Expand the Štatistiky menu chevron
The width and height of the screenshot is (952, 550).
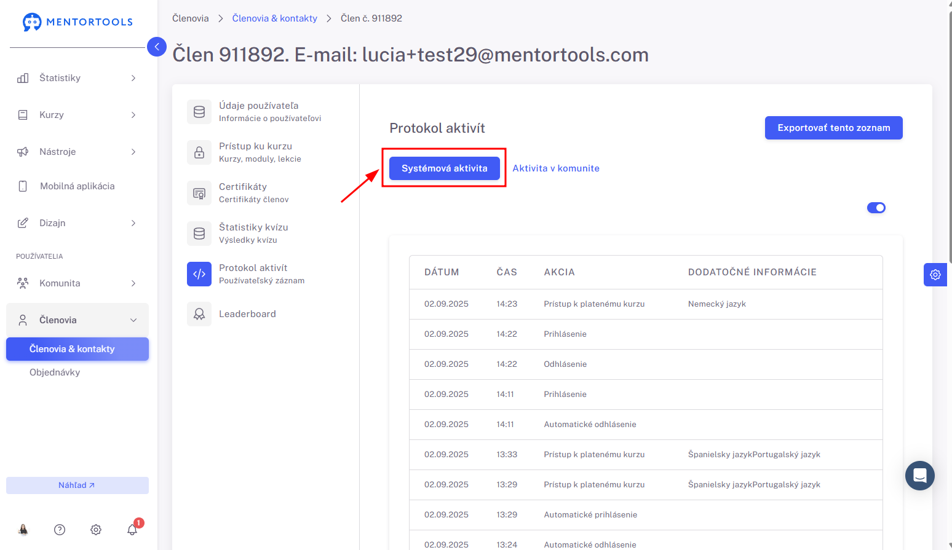coord(133,78)
